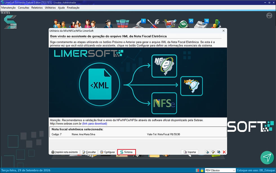Click the bar chart blocks icon in toolbar
This screenshot has width=276, height=173.
(216, 24)
